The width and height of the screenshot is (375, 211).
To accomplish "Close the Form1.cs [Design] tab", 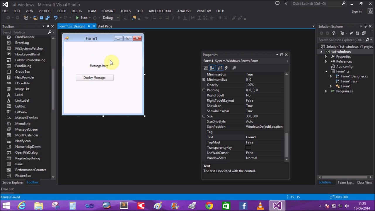I will [x=94, y=26].
